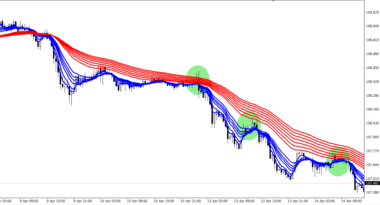Click the green circle near 10 Apr 21:00
This screenshot has height=205, width=380.
[198, 80]
